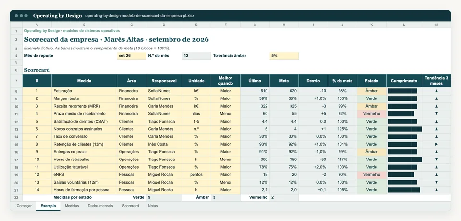Click the downward trend arrow for Saídas voluntárias
The width and height of the screenshot is (461, 221).
(x=437, y=182)
